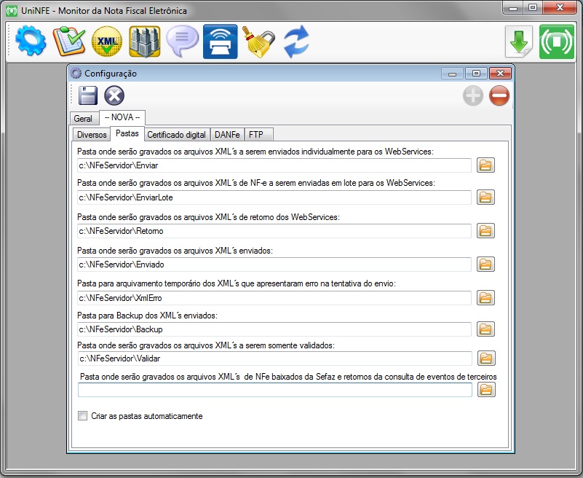Click the green download arrow icon
This screenshot has height=478, width=583.
click(519, 42)
